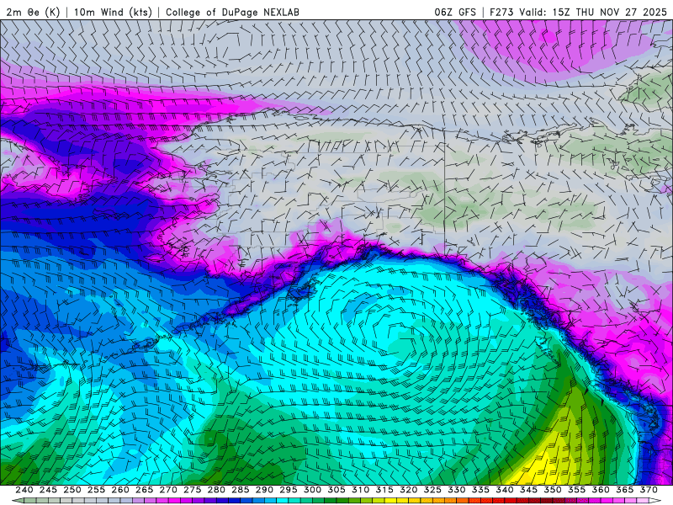
Task: Select the 370 scale value
Action: point(649,490)
